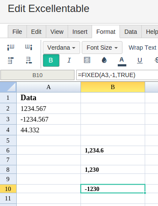Viewport: 158px width, 206px height.
Task: Toggle Wrap Text for cell
Action: (x=142, y=48)
